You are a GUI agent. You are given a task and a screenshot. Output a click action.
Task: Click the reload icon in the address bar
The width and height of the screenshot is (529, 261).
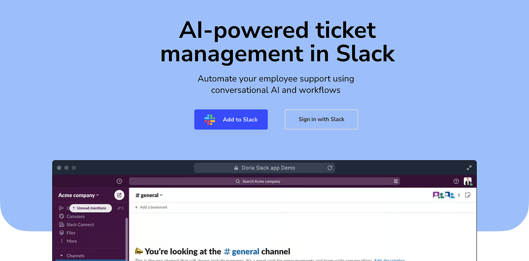click(x=330, y=168)
